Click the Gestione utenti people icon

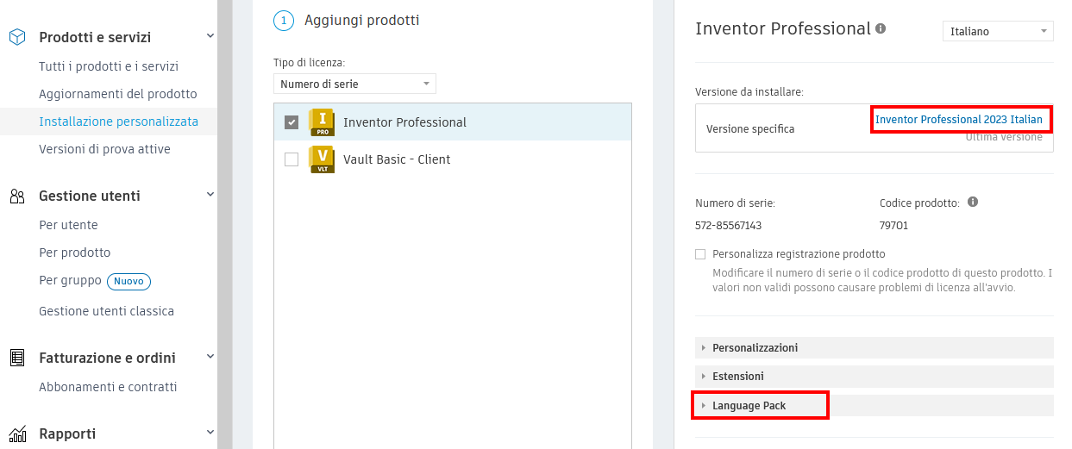tap(16, 196)
